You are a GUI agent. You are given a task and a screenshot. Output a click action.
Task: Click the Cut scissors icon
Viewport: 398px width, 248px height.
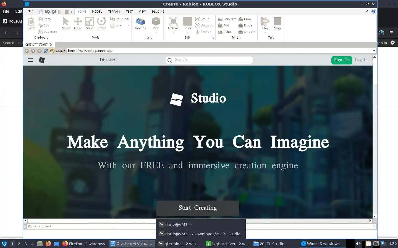(x=40, y=25)
